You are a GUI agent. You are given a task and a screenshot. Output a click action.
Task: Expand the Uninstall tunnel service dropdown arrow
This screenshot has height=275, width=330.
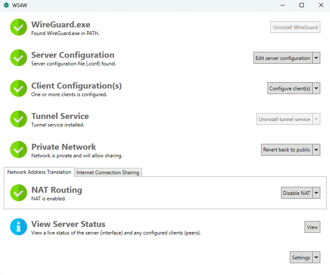click(x=316, y=119)
